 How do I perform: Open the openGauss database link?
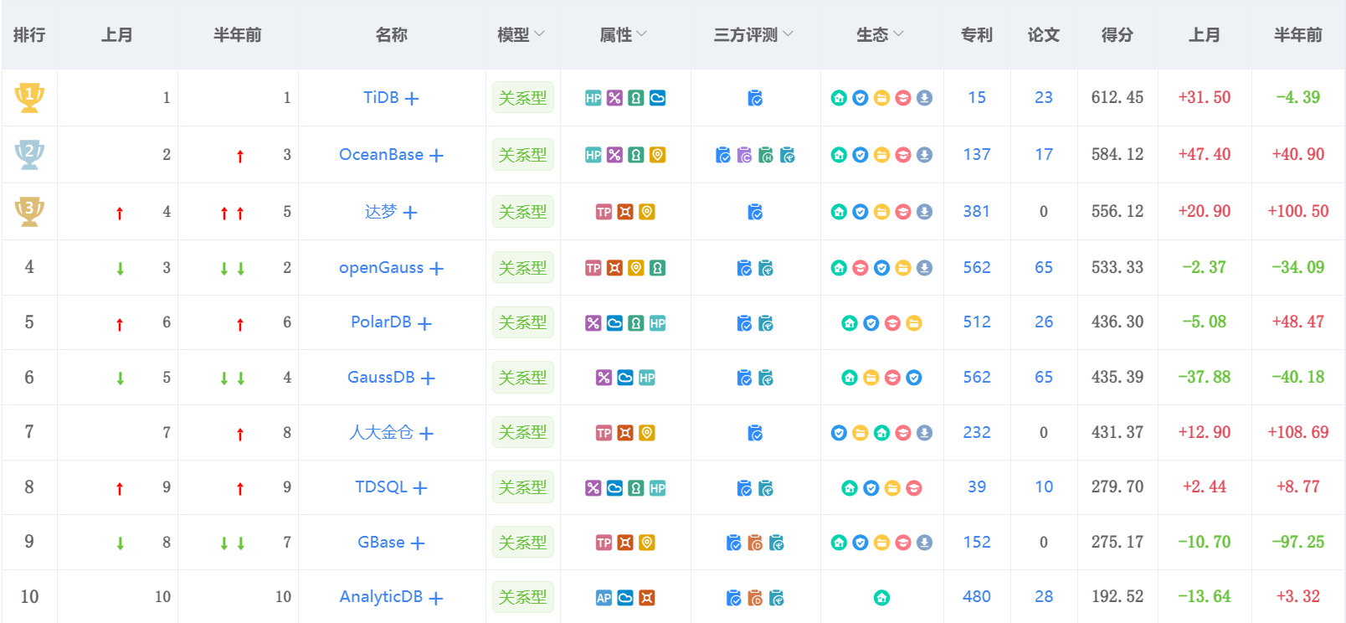click(381, 268)
